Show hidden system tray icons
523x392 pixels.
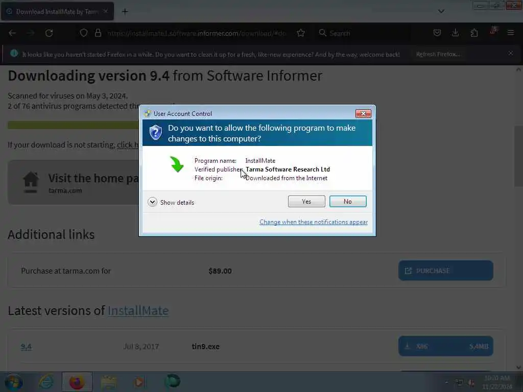click(x=446, y=383)
